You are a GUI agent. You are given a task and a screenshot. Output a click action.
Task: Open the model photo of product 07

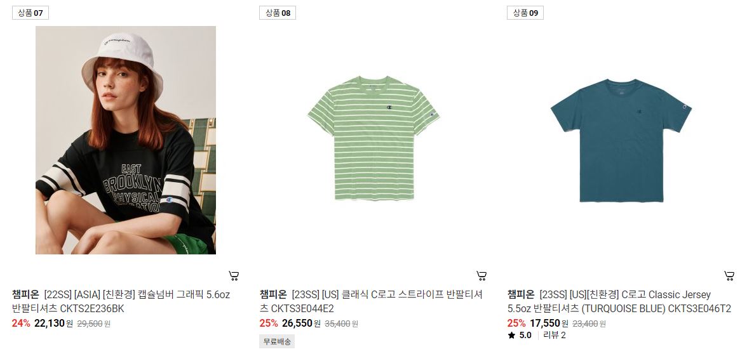[126, 140]
